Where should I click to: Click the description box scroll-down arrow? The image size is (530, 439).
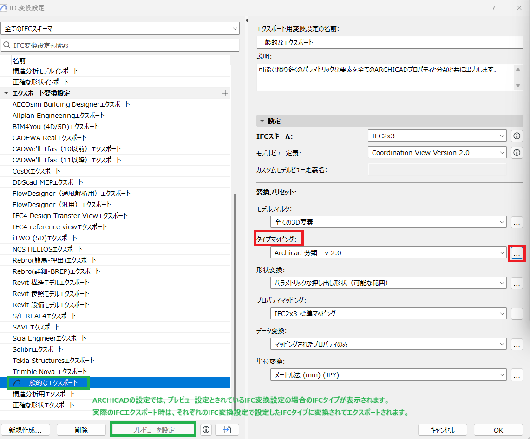pos(518,86)
